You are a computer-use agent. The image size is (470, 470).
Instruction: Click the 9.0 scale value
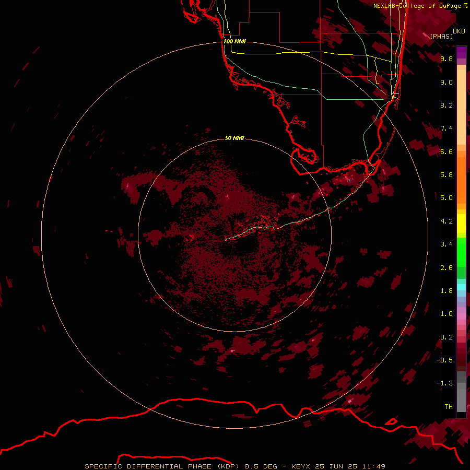click(x=446, y=82)
